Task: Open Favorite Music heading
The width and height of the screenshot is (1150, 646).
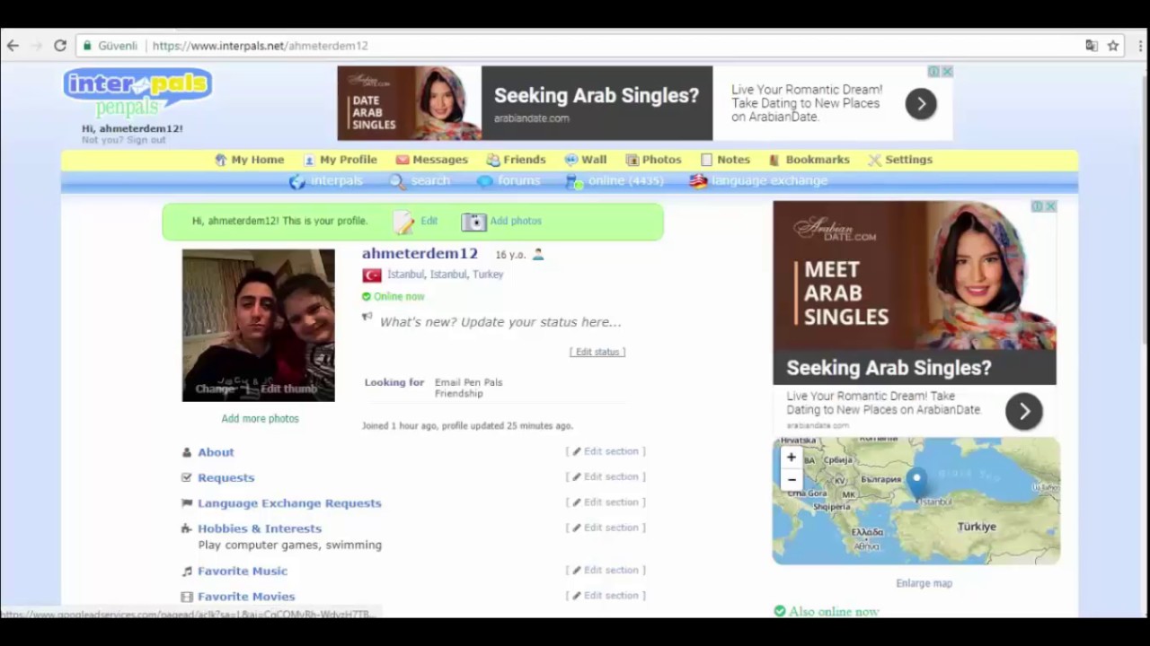Action: (243, 571)
